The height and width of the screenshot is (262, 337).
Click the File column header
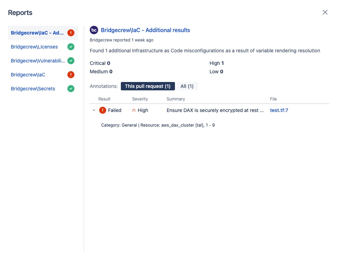[x=273, y=99]
